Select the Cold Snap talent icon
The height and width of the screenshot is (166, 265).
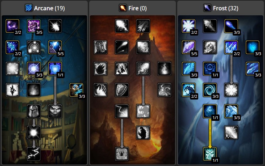pyautogui.click(x=210, y=69)
